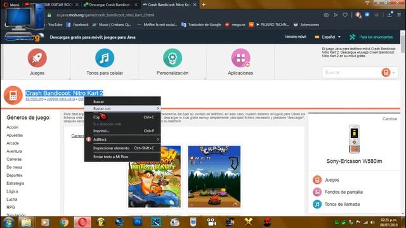Open the file explorer taskbar icon
This screenshot has width=406, height=228.
(x=26, y=222)
